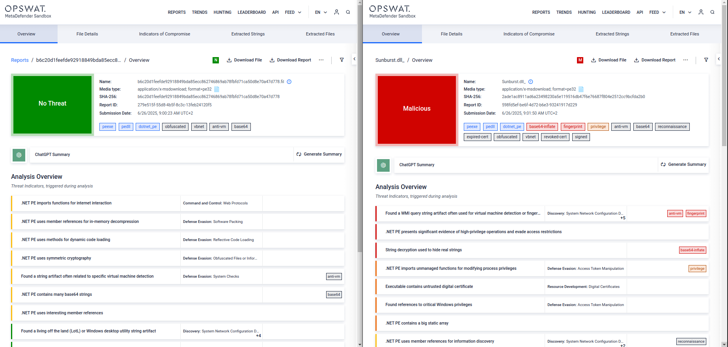
Task: Click 'Command and Control: Web Protocols' cell
Action: (x=221, y=203)
